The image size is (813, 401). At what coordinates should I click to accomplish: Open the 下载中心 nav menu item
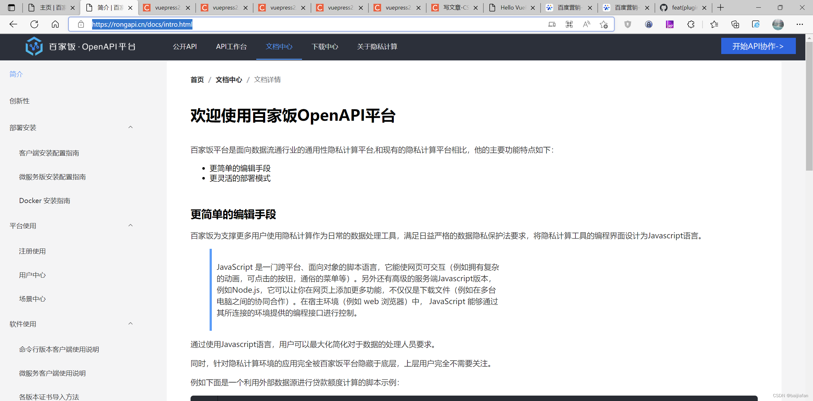325,47
